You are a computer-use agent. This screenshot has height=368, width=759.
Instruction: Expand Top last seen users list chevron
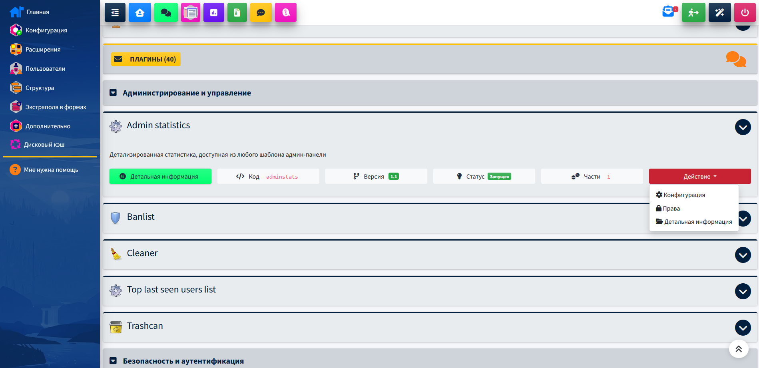click(x=743, y=291)
